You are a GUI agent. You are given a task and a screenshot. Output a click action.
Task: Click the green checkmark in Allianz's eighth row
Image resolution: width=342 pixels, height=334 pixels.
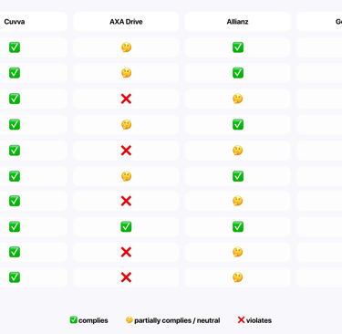coord(238,226)
